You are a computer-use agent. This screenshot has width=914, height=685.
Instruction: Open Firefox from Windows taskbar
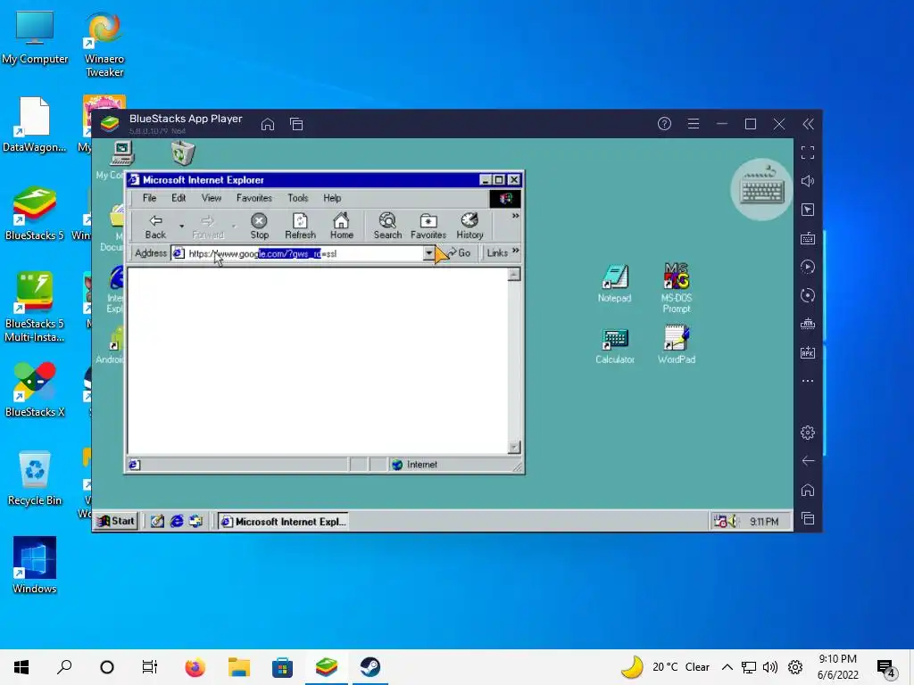pyautogui.click(x=195, y=667)
